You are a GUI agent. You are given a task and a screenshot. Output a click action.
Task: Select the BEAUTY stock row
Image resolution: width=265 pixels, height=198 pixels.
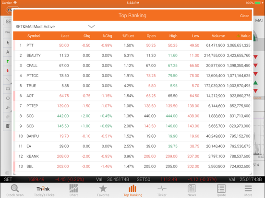(132, 55)
